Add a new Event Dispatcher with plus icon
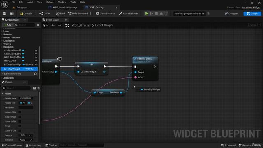The image size is (263, 148). pyautogui.click(x=35, y=74)
